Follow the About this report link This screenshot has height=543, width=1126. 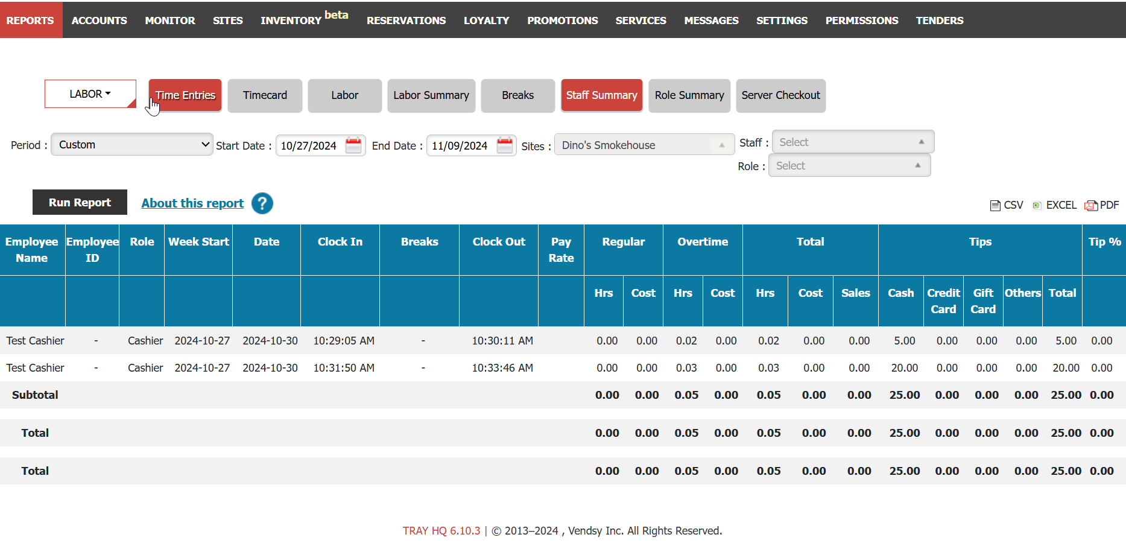[192, 203]
